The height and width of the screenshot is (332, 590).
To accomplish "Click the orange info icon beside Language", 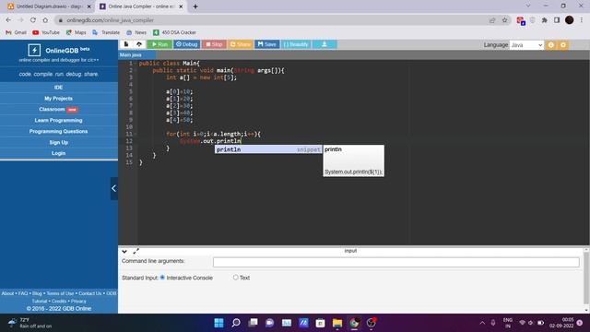I will (551, 45).
